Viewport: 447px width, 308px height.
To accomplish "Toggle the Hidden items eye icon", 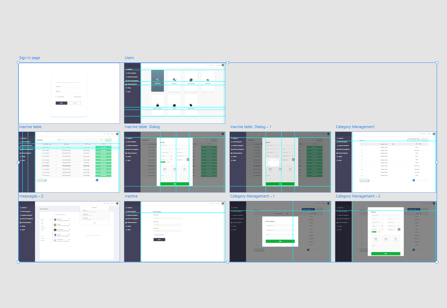I will (207, 80).
